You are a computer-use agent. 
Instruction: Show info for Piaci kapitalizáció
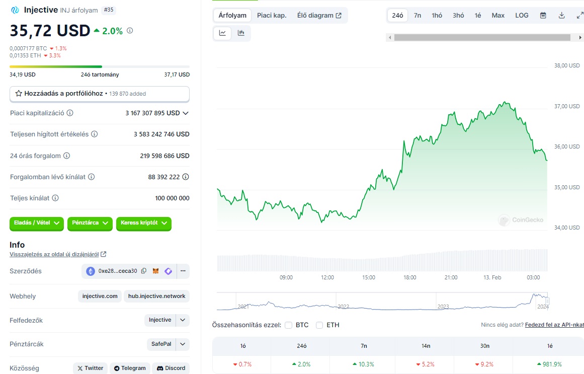pos(69,113)
